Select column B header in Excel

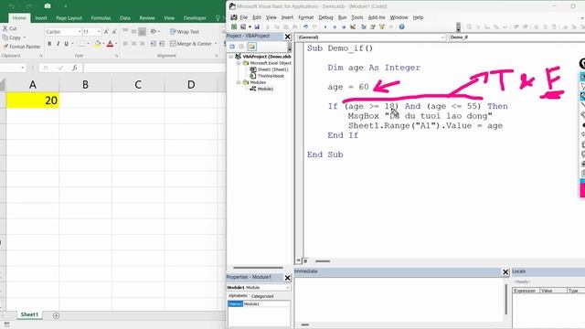coord(85,85)
